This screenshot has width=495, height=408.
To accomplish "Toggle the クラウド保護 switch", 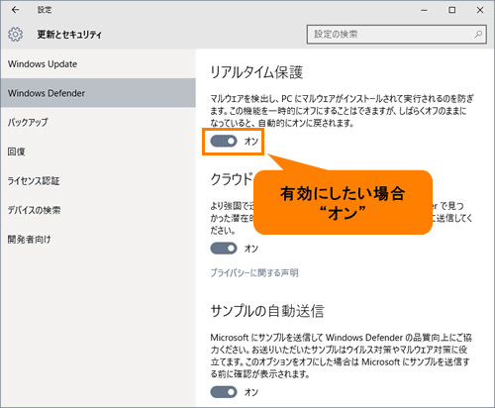I will (x=224, y=249).
